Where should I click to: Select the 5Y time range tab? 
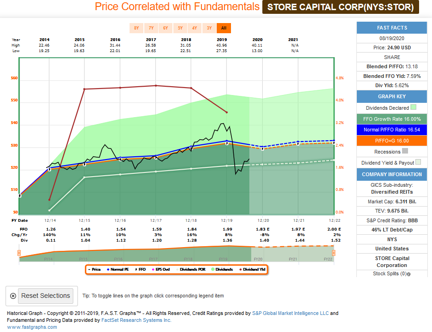(x=180, y=28)
